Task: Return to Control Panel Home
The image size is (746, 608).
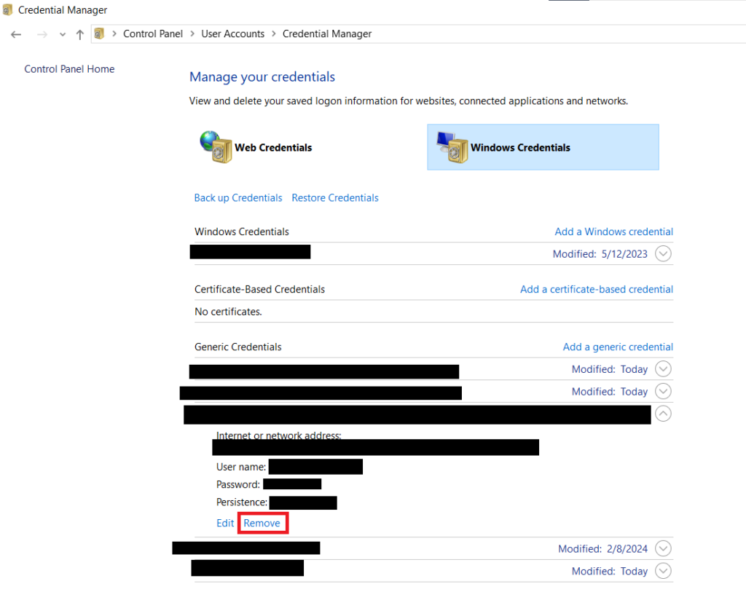Action: coord(69,68)
